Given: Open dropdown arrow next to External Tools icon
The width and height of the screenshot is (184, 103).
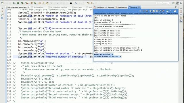Looking at the screenshot, I should pyautogui.click(x=28, y=3).
